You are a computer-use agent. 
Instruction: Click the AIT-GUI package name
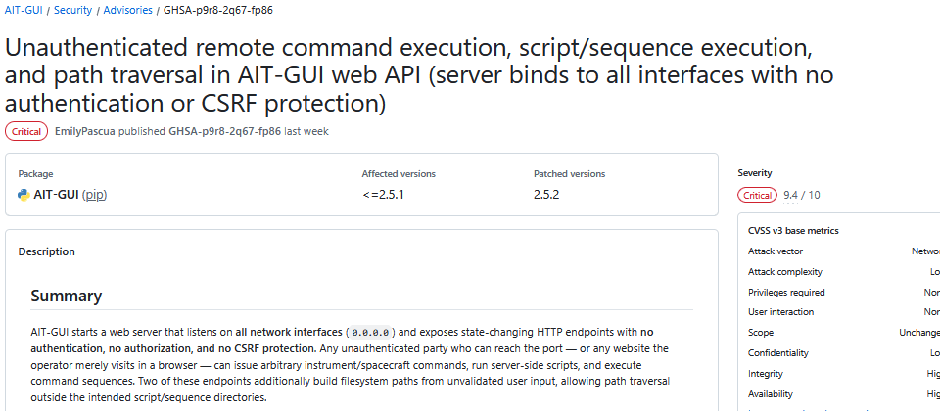click(x=57, y=195)
